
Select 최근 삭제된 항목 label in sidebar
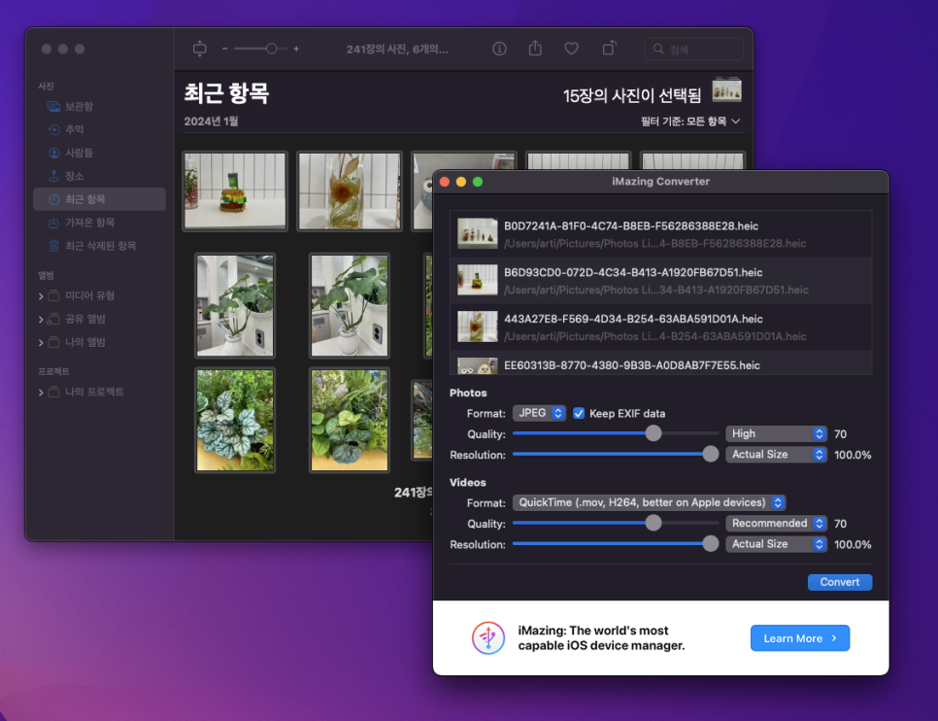click(x=101, y=246)
